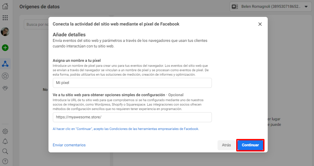Open the all tools grid icon

point(5,18)
